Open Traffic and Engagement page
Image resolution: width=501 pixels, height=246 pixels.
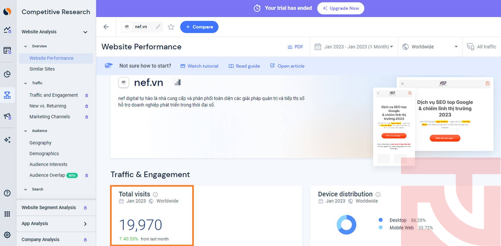pos(54,95)
